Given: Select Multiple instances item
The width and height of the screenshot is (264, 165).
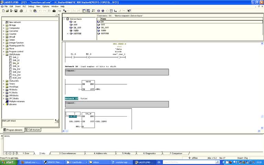Looking at the screenshot, I should pyautogui.click(x=17, y=101).
